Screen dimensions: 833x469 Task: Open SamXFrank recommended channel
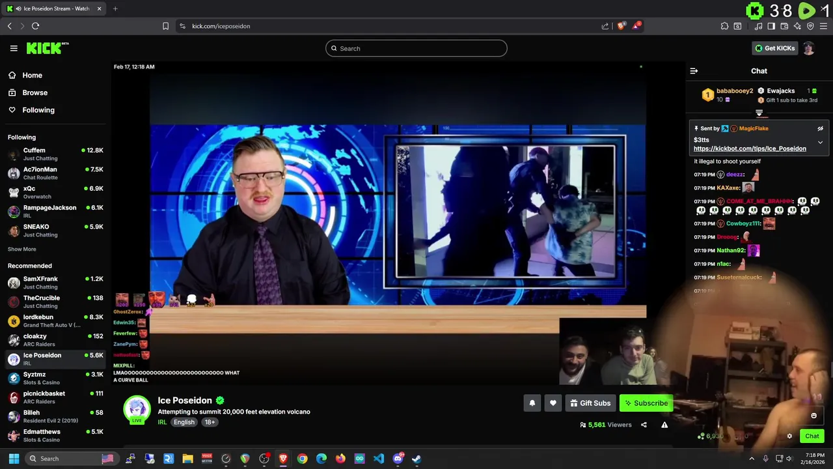click(55, 283)
